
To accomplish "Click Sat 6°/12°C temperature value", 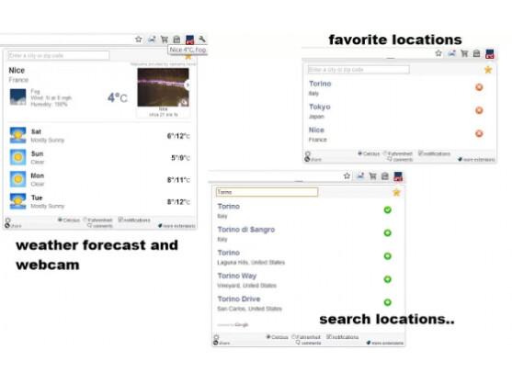I will coord(178,136).
